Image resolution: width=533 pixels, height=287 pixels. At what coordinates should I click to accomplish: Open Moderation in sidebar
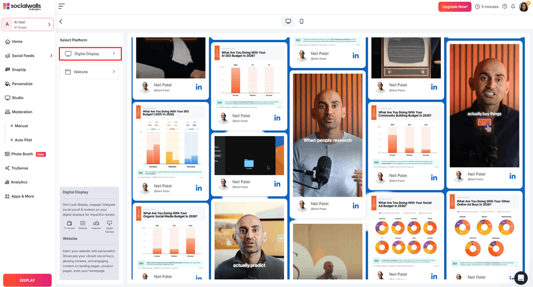[22, 112]
